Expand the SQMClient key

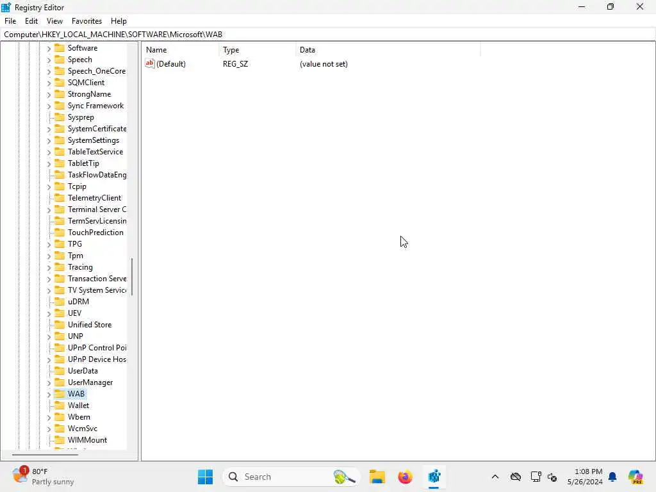click(x=49, y=83)
